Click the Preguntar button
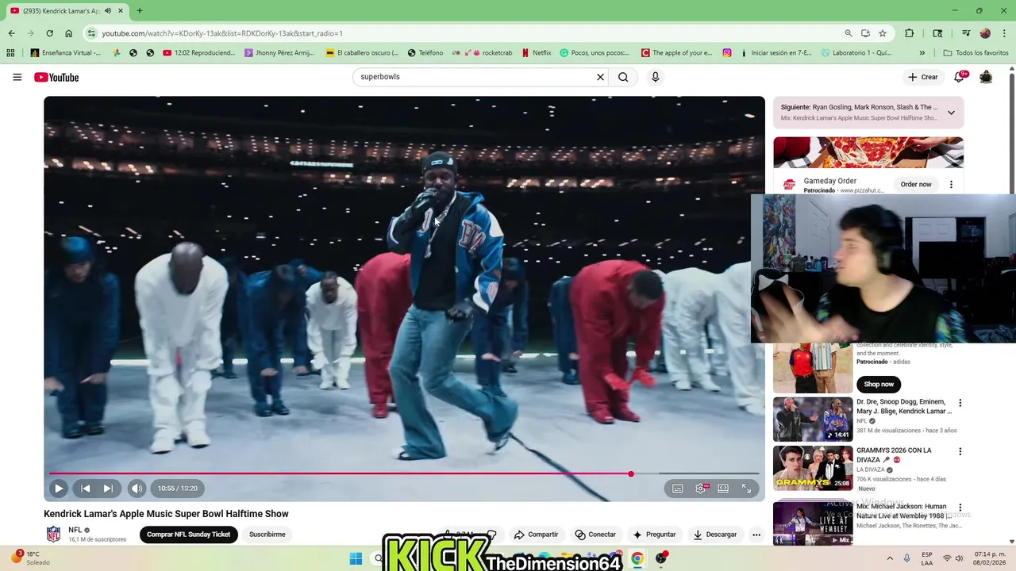Viewport: 1016px width, 571px height. pos(654,535)
